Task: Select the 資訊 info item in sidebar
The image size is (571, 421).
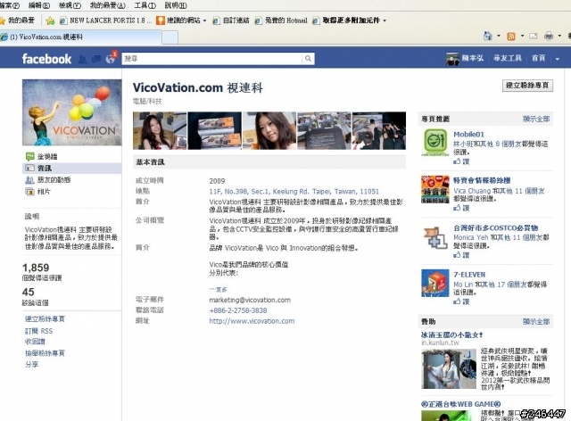Action: (x=71, y=169)
